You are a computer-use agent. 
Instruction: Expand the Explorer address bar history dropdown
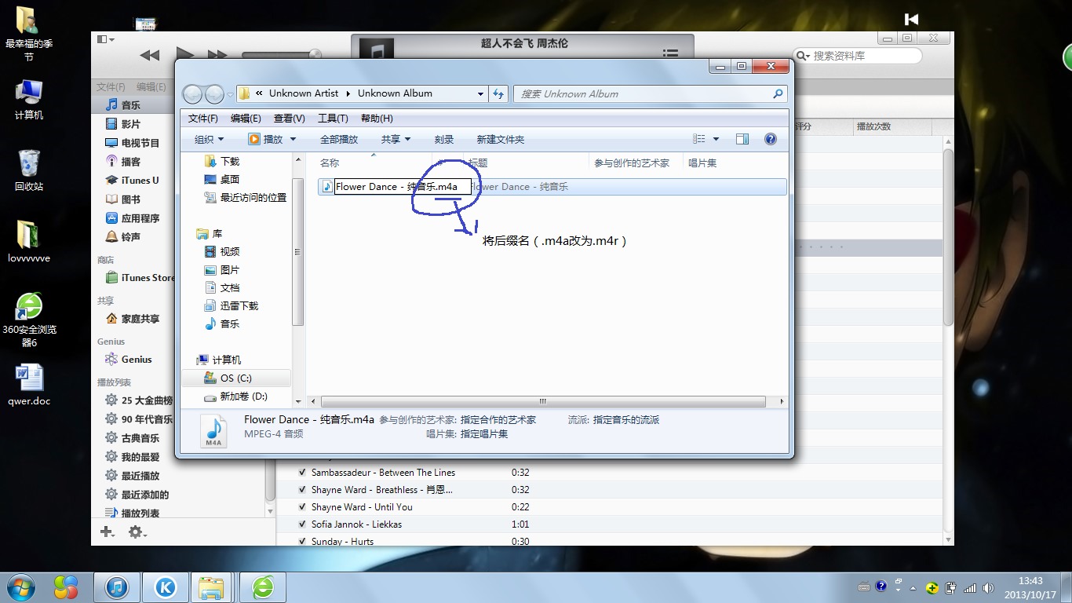[x=481, y=93]
